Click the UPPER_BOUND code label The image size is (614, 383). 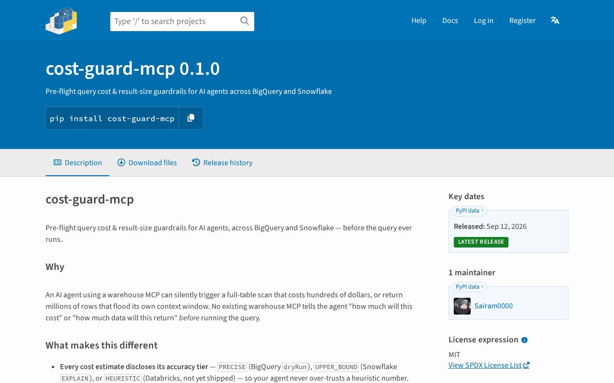pos(336,367)
